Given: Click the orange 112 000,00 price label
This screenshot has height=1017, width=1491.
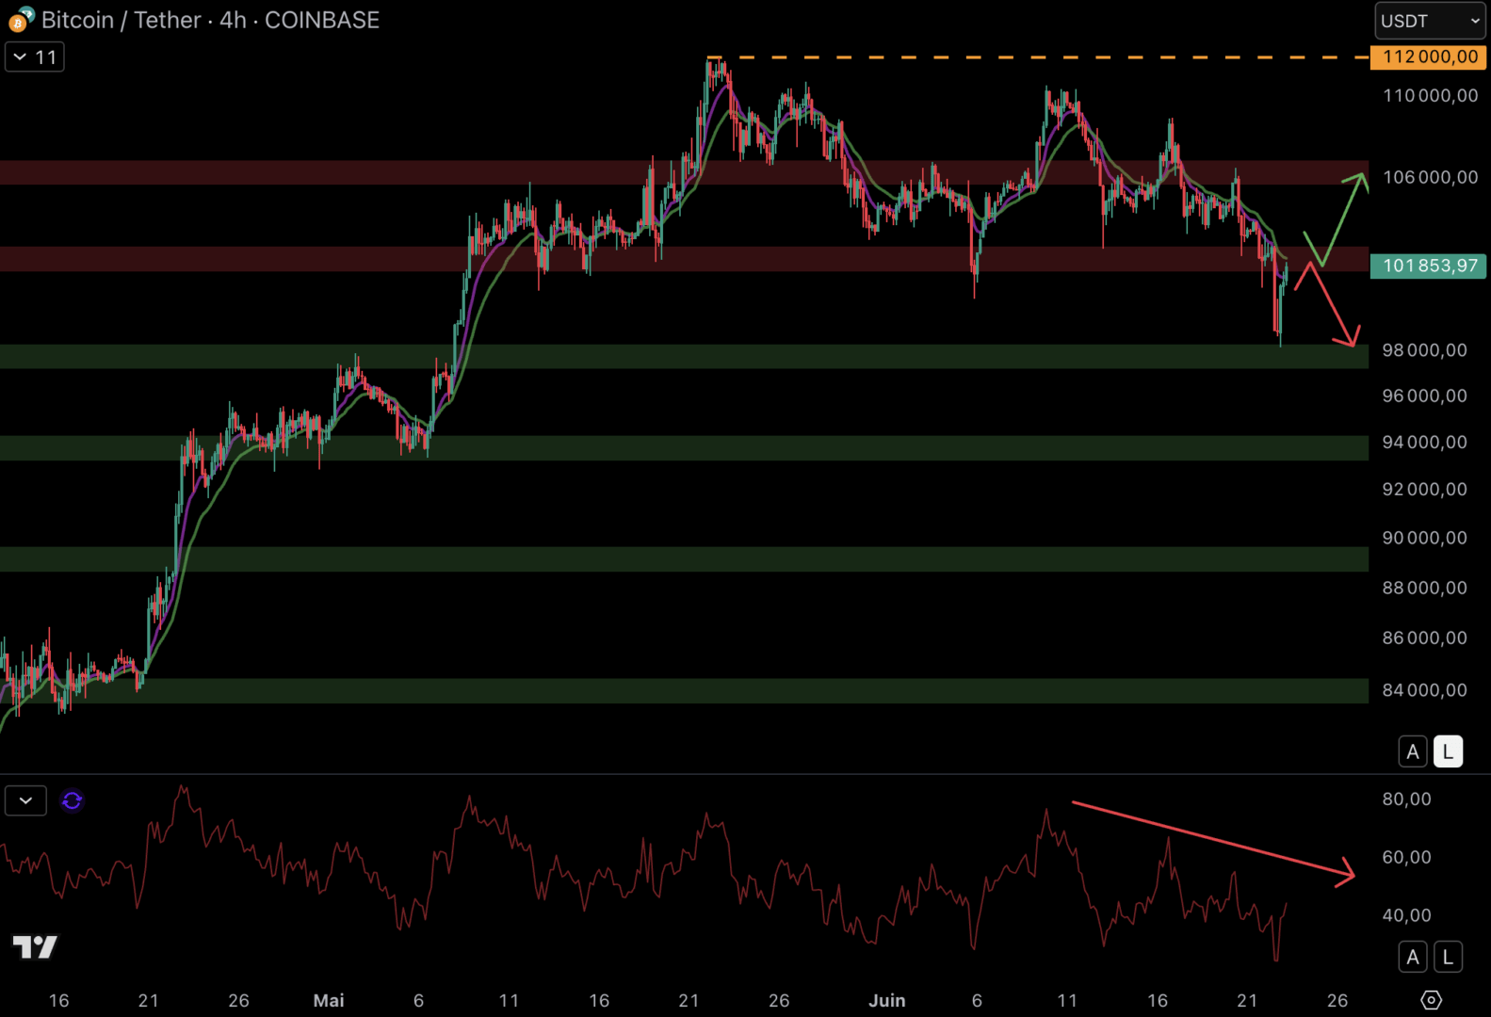Looking at the screenshot, I should coord(1428,56).
